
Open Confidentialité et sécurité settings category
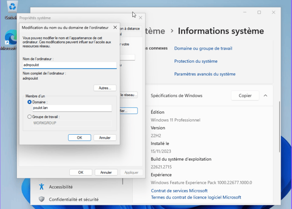[x=74, y=199]
